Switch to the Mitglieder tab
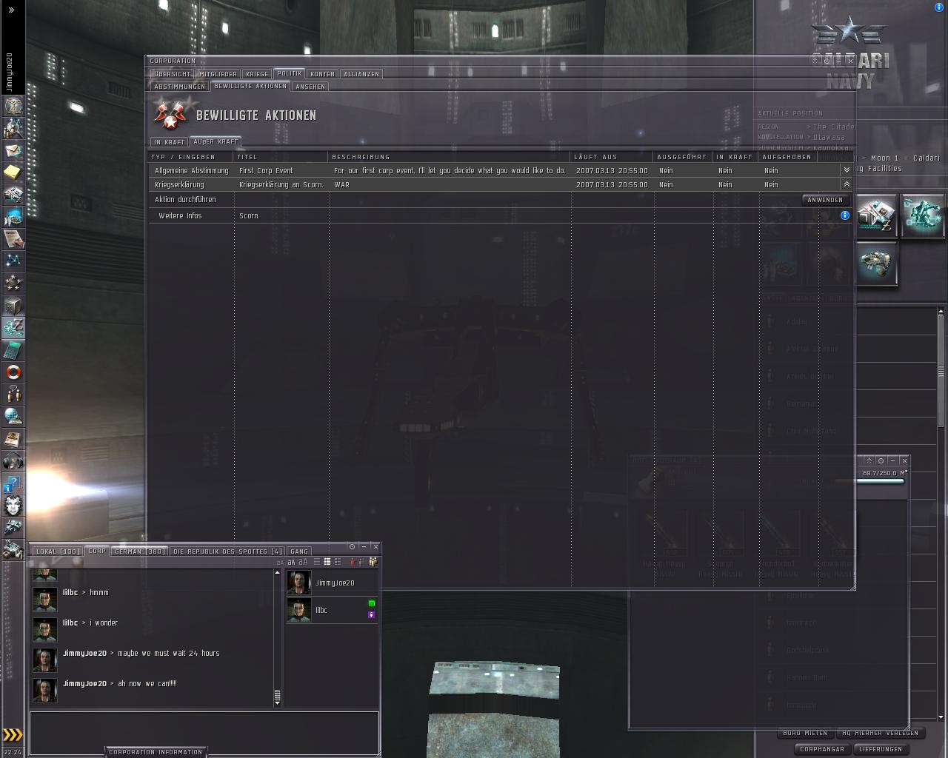948x758 pixels. pyautogui.click(x=218, y=74)
